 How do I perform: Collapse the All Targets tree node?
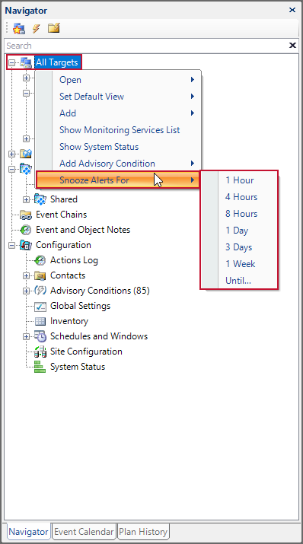pos(12,63)
